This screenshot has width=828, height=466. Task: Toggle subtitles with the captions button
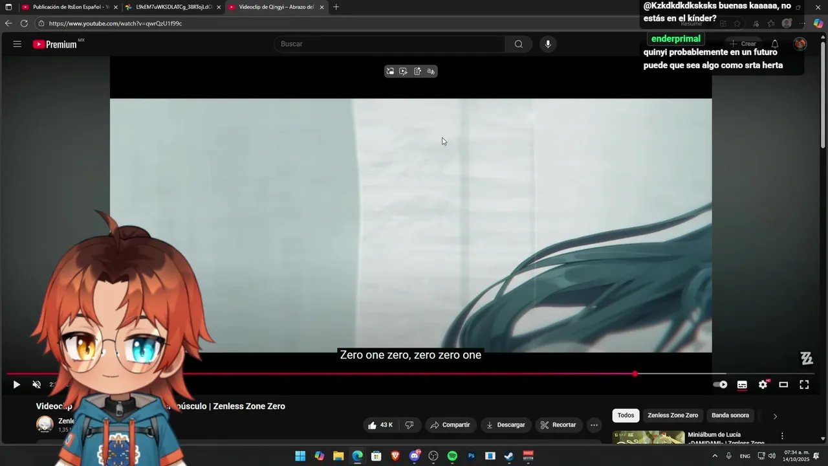point(742,384)
